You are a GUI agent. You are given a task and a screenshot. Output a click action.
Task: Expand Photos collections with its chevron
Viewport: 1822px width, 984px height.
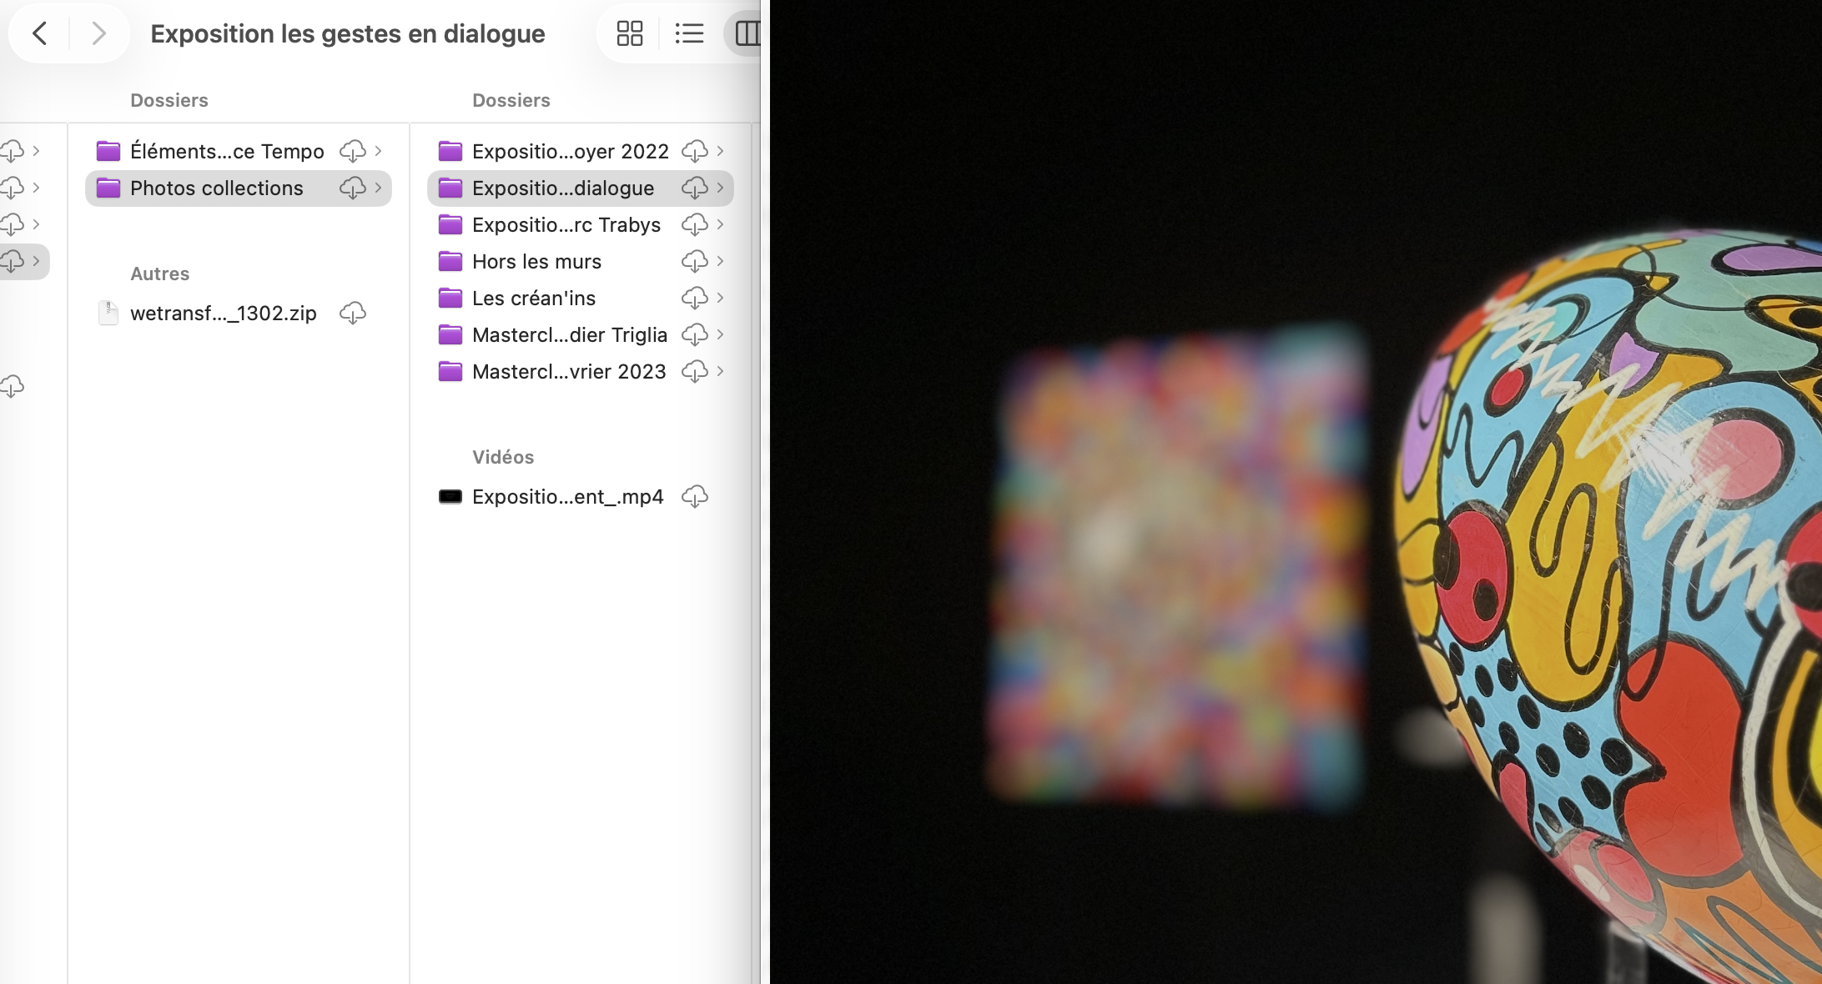click(x=379, y=188)
